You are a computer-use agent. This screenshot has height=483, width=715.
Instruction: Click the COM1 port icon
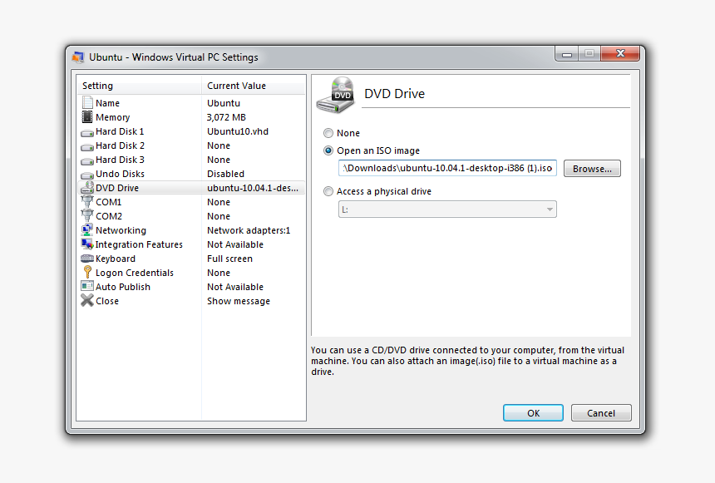click(87, 202)
